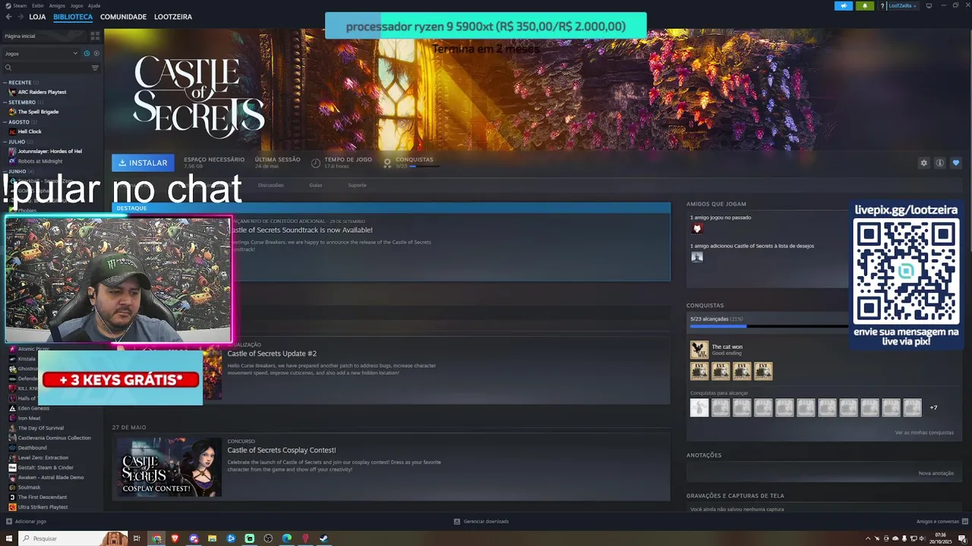Toggle ready-to-play filter icon
This screenshot has height=546, width=972.
pyautogui.click(x=96, y=54)
